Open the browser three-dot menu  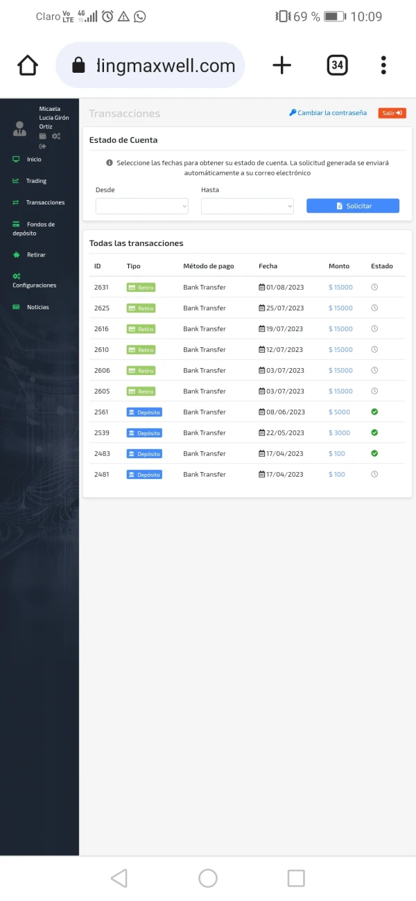point(383,66)
